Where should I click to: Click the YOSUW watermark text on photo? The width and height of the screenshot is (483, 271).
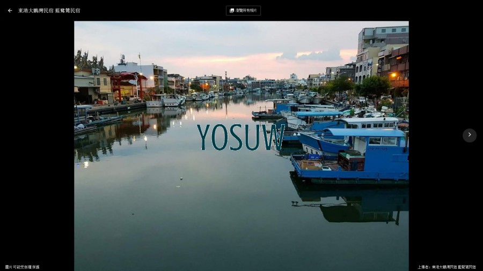point(240,137)
